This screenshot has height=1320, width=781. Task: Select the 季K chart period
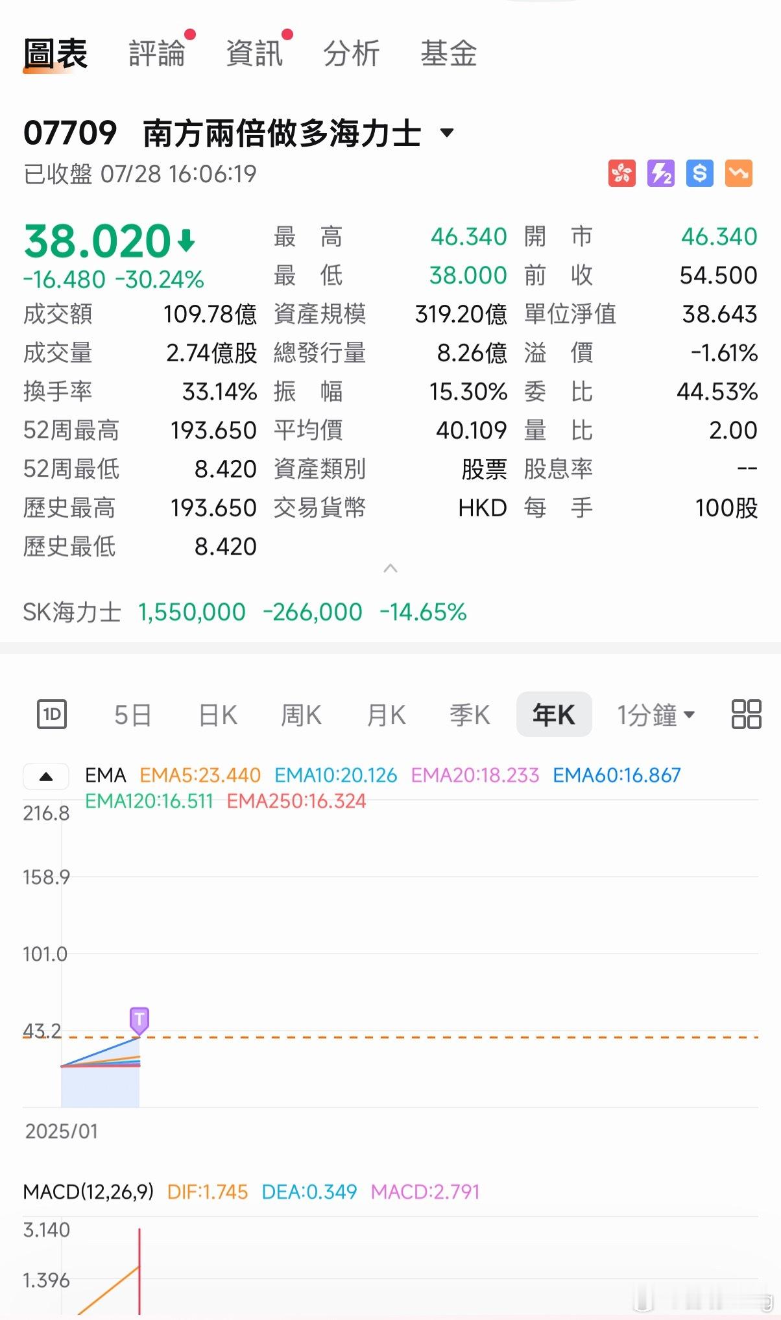470,715
